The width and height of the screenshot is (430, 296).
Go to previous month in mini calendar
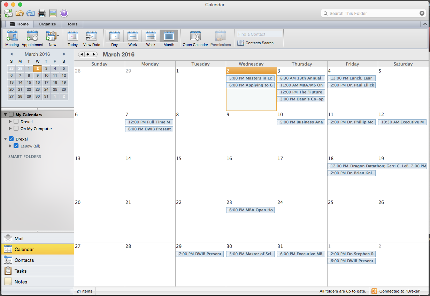click(x=11, y=54)
